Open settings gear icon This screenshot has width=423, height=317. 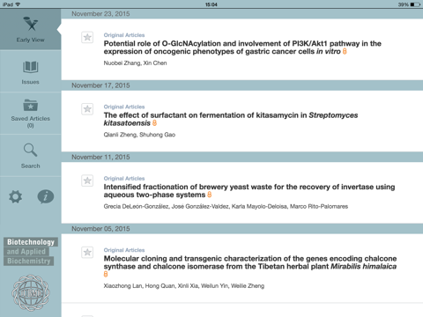15,196
